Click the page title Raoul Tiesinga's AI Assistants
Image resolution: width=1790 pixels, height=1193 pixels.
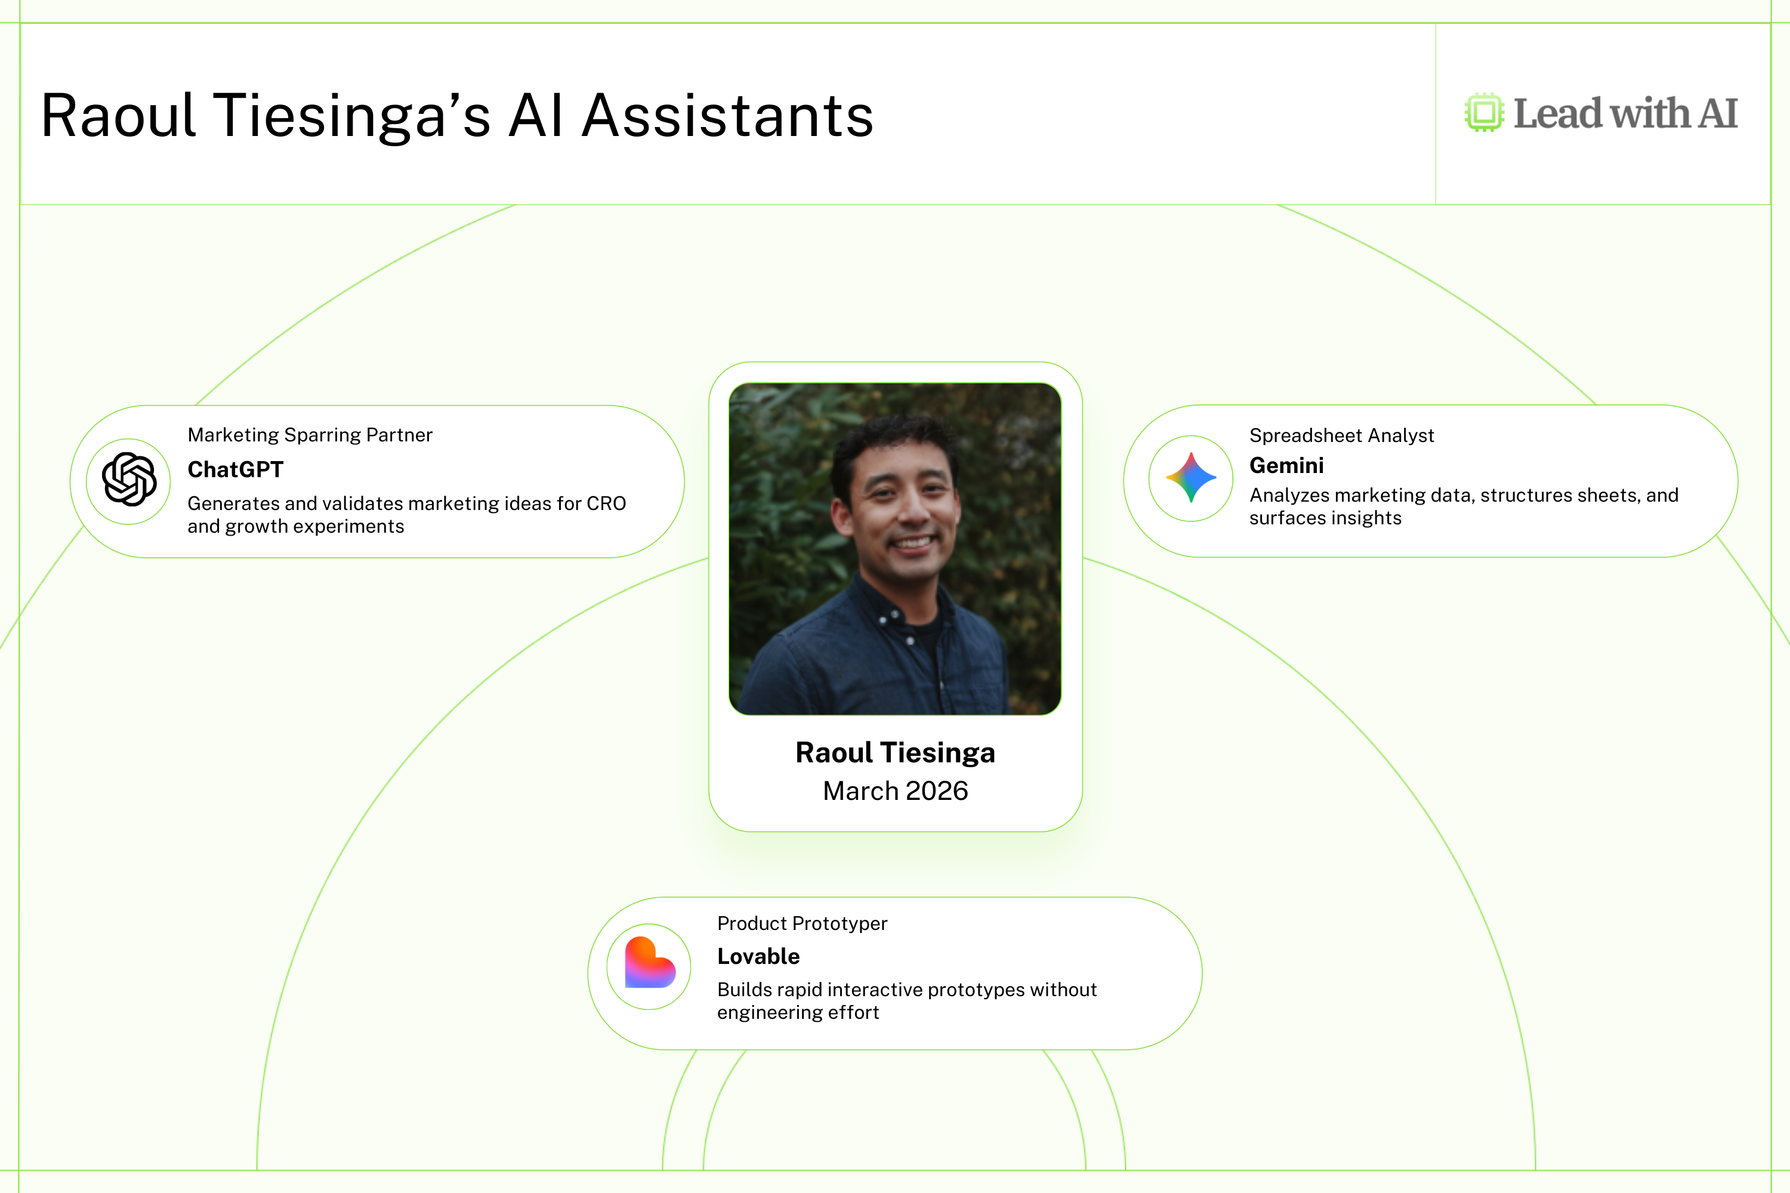456,116
